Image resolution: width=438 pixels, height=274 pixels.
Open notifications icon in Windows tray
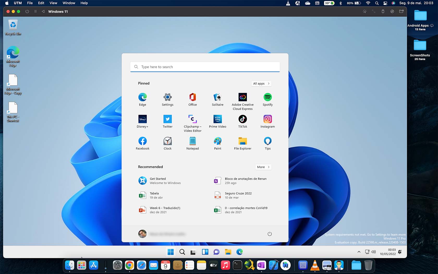400,252
